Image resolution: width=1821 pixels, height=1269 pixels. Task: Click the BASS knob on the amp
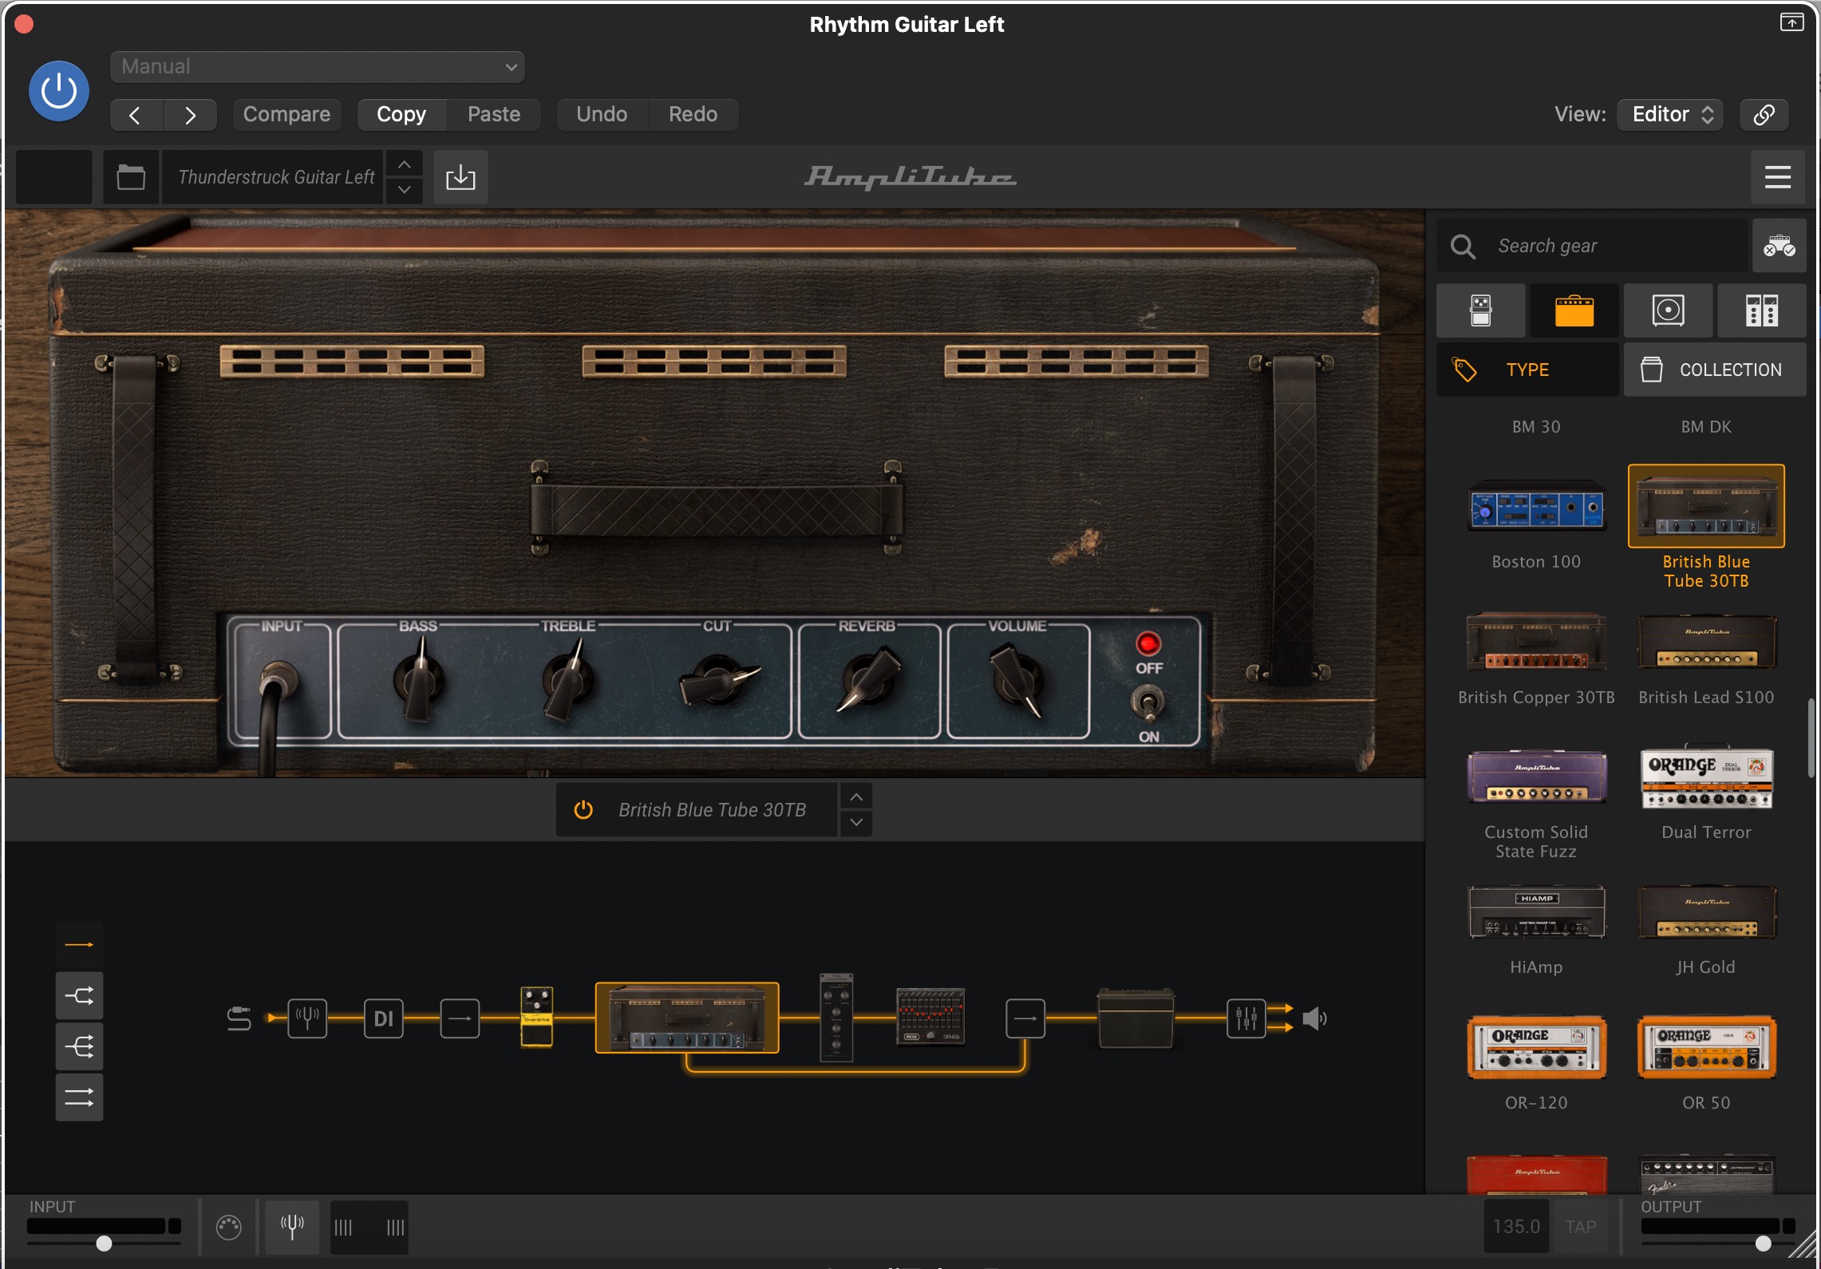pos(419,680)
